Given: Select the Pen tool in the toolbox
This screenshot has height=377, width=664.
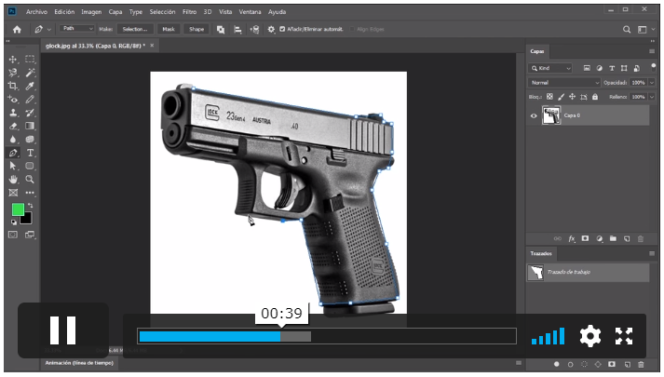Looking at the screenshot, I should 13,153.
